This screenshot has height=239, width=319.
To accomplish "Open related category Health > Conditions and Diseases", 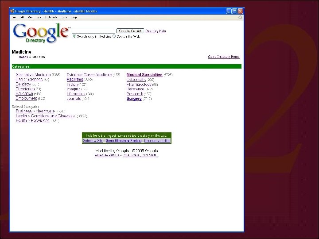I will (x=45, y=116).
